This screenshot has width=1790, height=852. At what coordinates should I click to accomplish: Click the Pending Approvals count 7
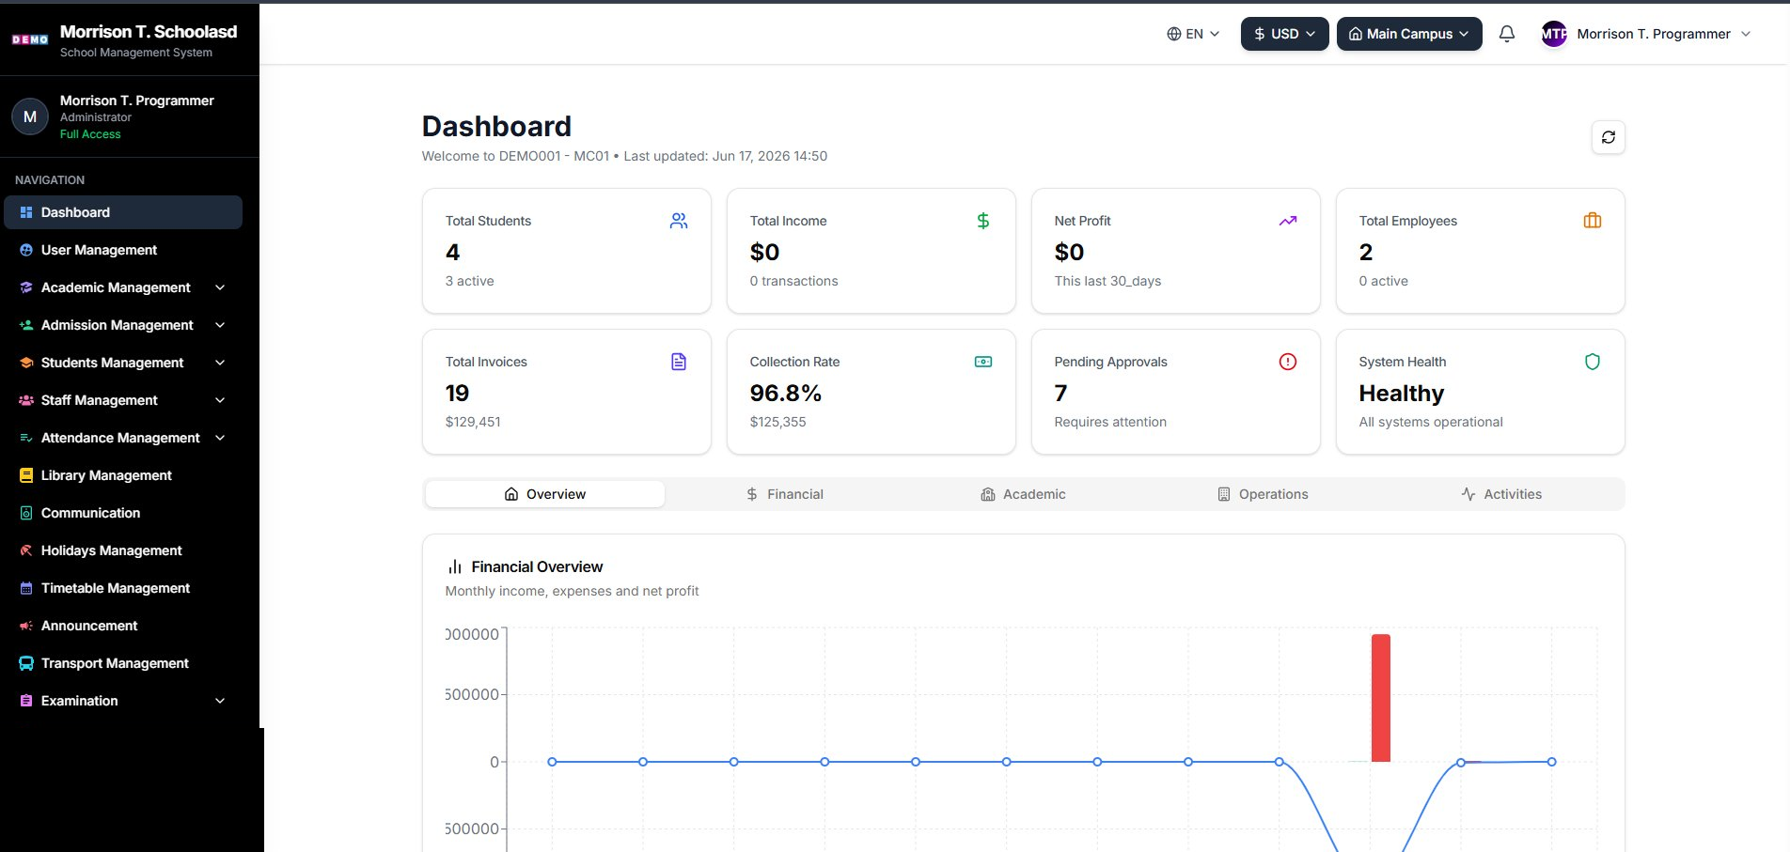[1060, 393]
